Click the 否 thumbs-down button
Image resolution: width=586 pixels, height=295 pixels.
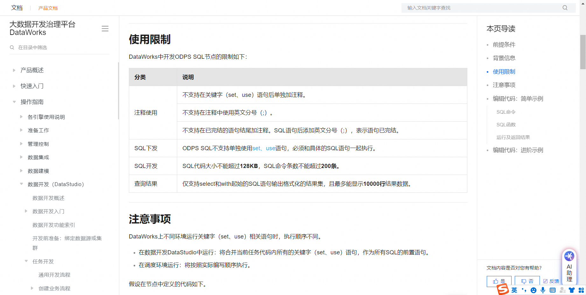(x=527, y=281)
